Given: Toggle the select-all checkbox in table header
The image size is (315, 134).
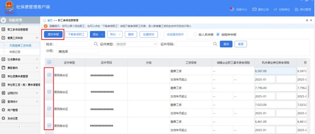Looking at the screenshot, I should pos(49,62).
